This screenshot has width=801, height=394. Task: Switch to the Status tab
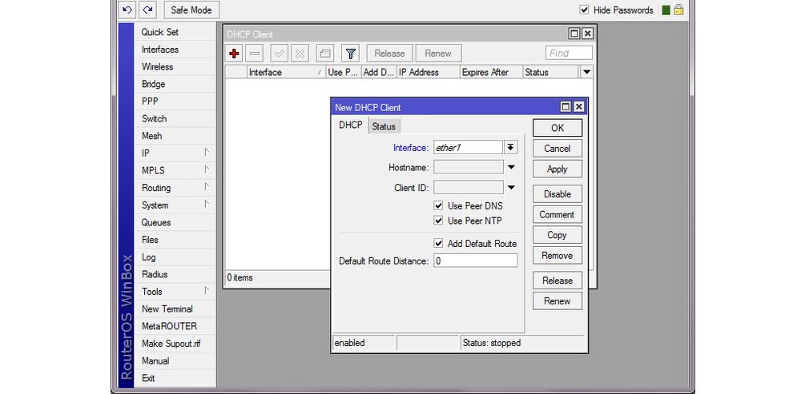(x=384, y=126)
